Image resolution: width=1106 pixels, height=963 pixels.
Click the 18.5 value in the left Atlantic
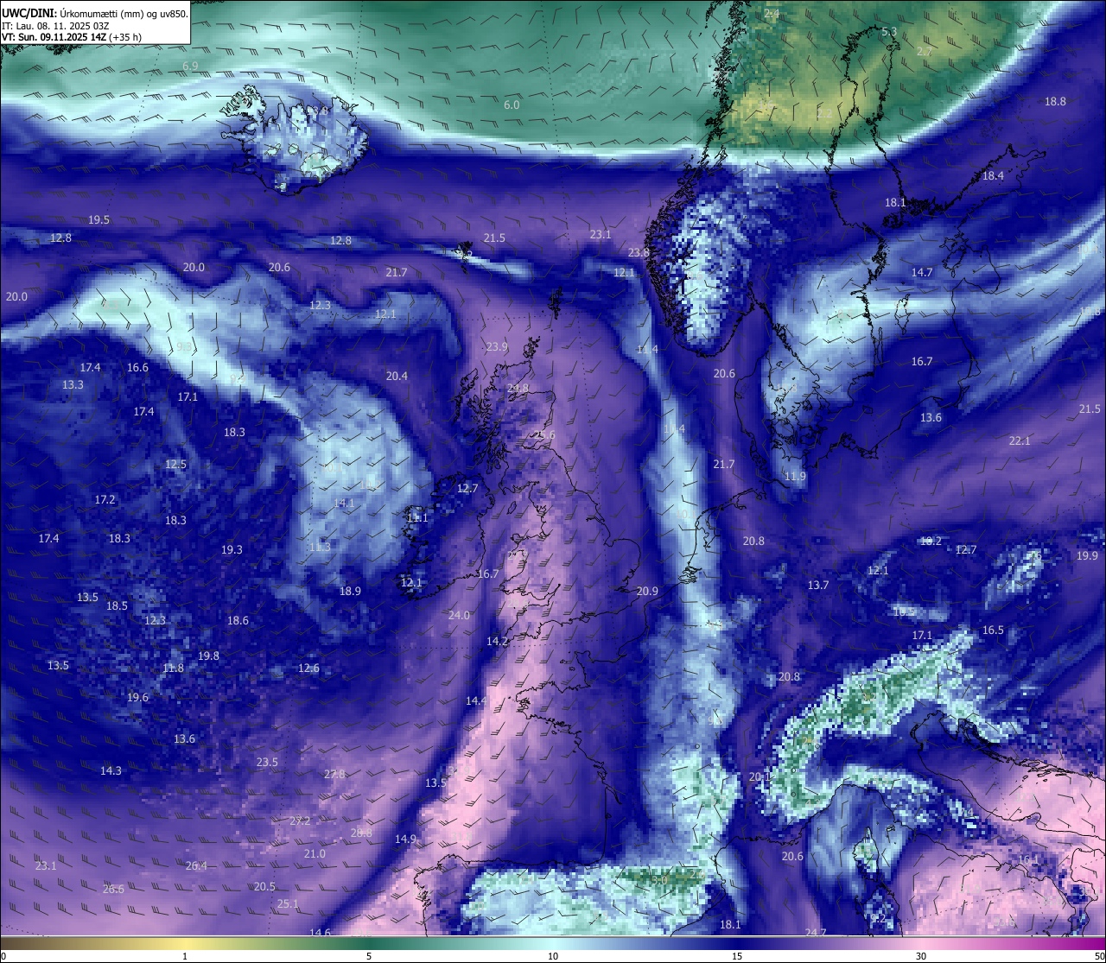coord(117,605)
